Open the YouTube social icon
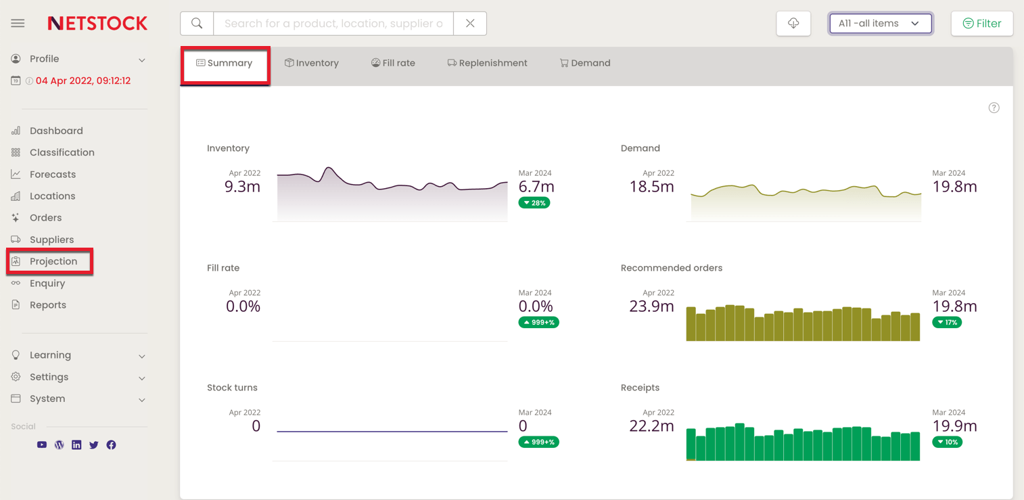Image resolution: width=1024 pixels, height=500 pixels. (x=42, y=445)
